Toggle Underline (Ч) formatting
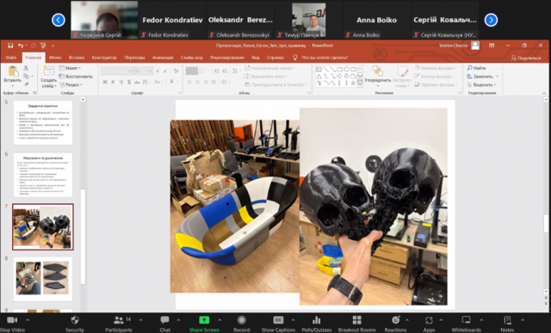The width and height of the screenshot is (551, 333). (x=121, y=82)
